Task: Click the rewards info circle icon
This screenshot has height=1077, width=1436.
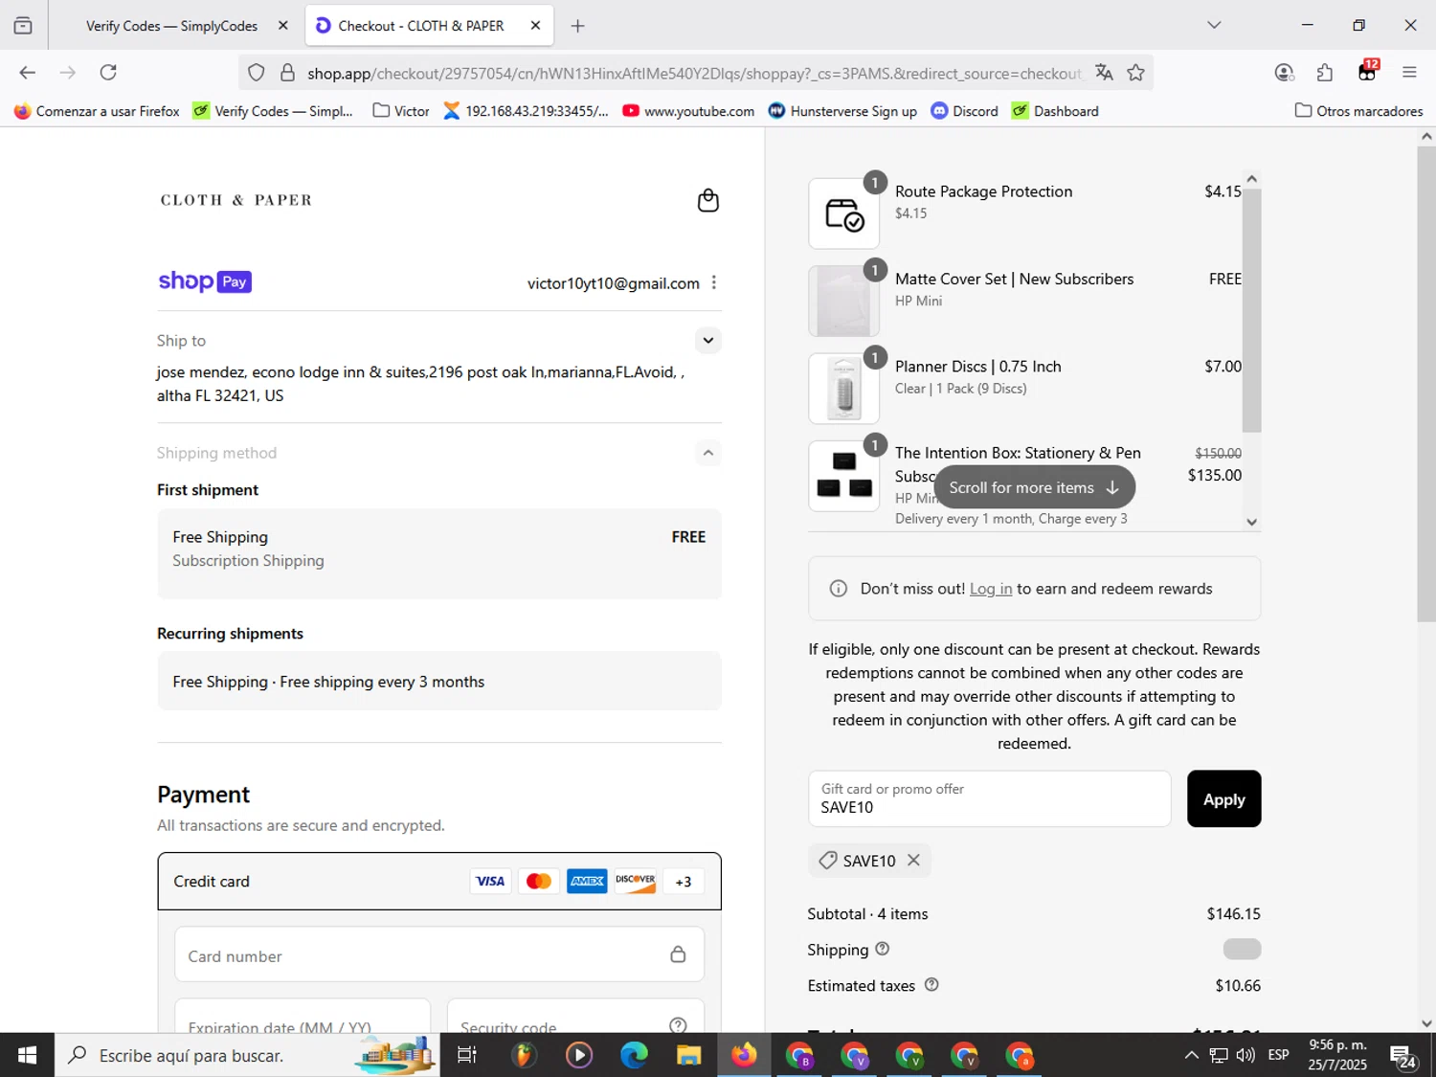Action: (x=839, y=589)
